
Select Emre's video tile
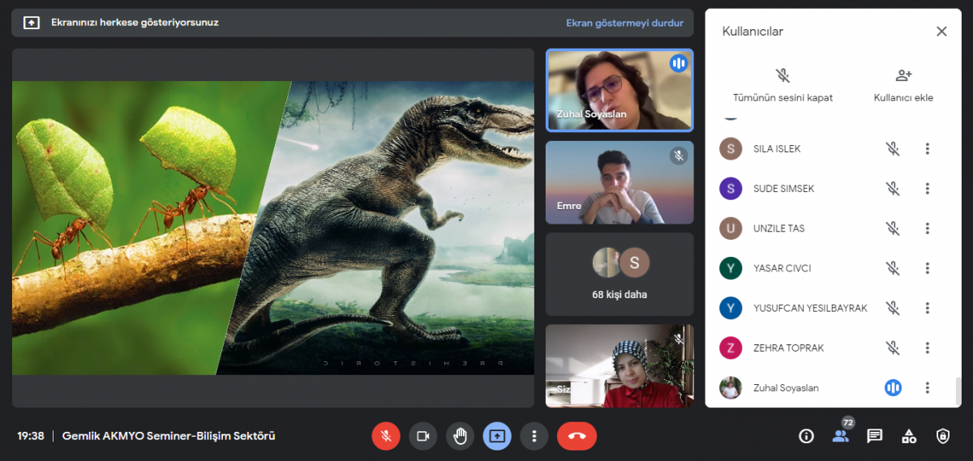(x=619, y=183)
